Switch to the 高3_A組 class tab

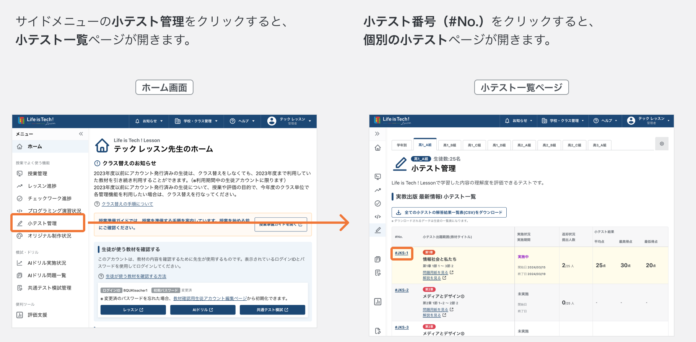click(x=599, y=145)
